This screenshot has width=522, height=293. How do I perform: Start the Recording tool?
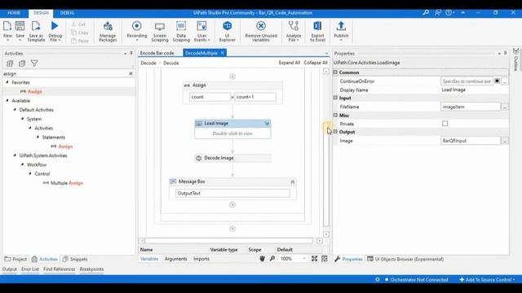[137, 31]
